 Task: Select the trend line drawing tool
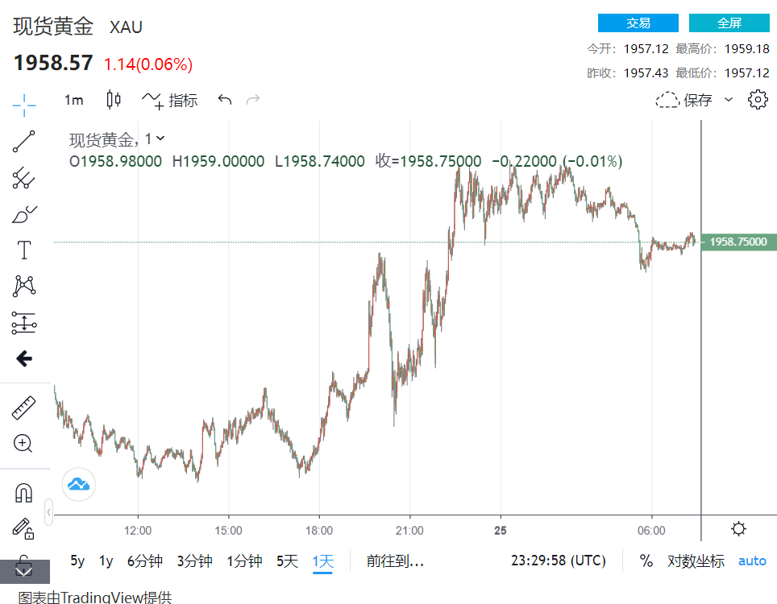pyautogui.click(x=24, y=142)
